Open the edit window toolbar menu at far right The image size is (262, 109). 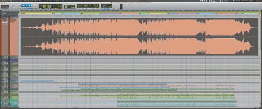pyautogui.click(x=261, y=5)
